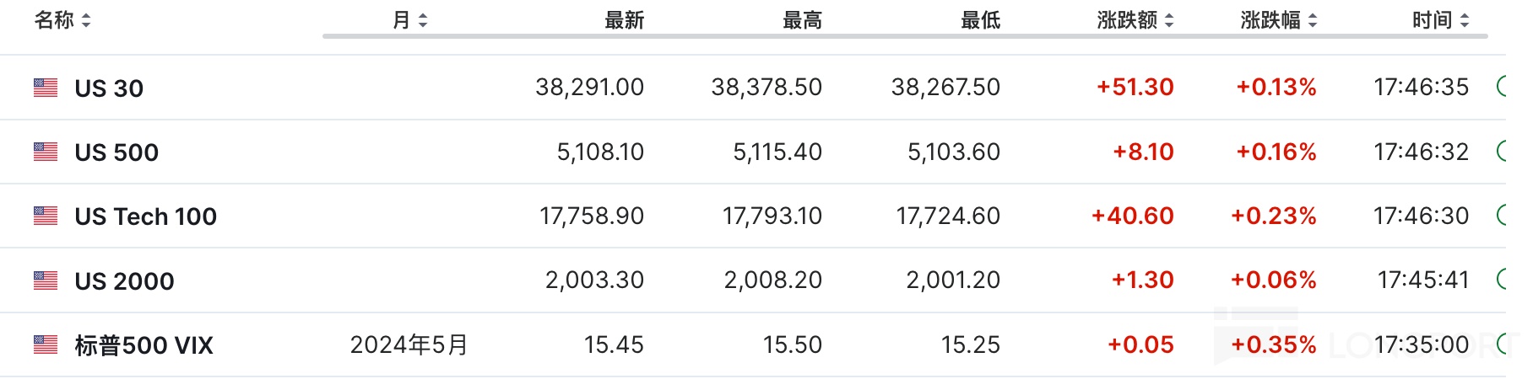Open the US Tech 100 index link

(145, 217)
